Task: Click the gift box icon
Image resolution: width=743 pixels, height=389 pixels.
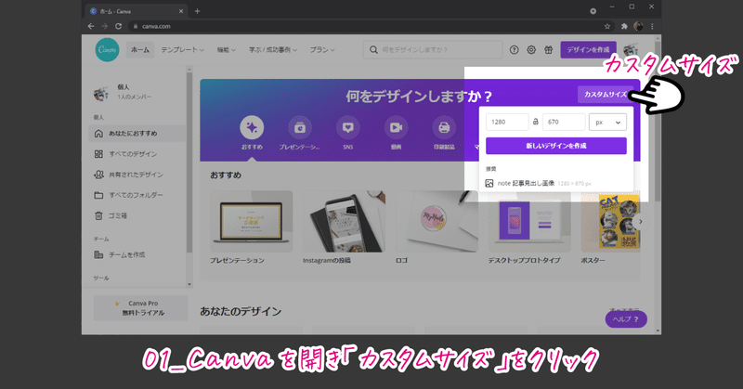Action: coord(548,50)
